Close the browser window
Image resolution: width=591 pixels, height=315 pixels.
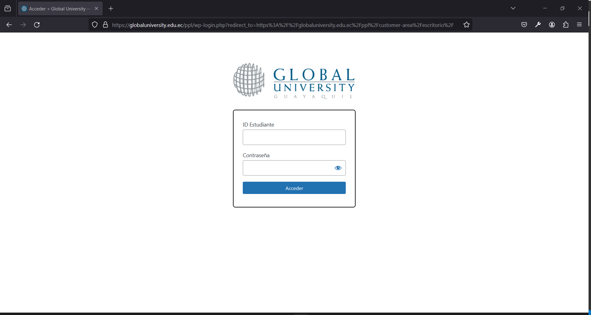pos(580,8)
